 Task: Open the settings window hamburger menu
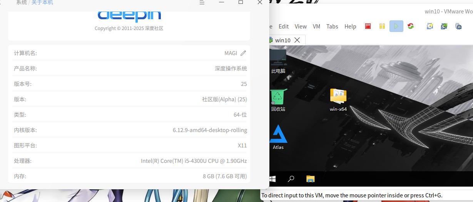pyautogui.click(x=202, y=2)
